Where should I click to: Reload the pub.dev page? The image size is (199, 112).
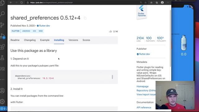pos(21,2)
